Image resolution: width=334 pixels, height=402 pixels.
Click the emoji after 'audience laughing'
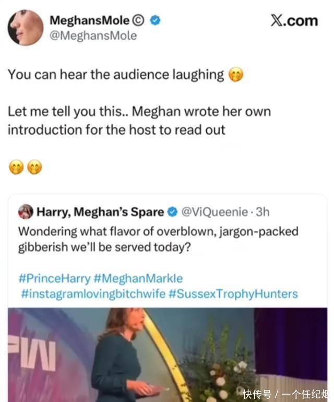pyautogui.click(x=236, y=75)
